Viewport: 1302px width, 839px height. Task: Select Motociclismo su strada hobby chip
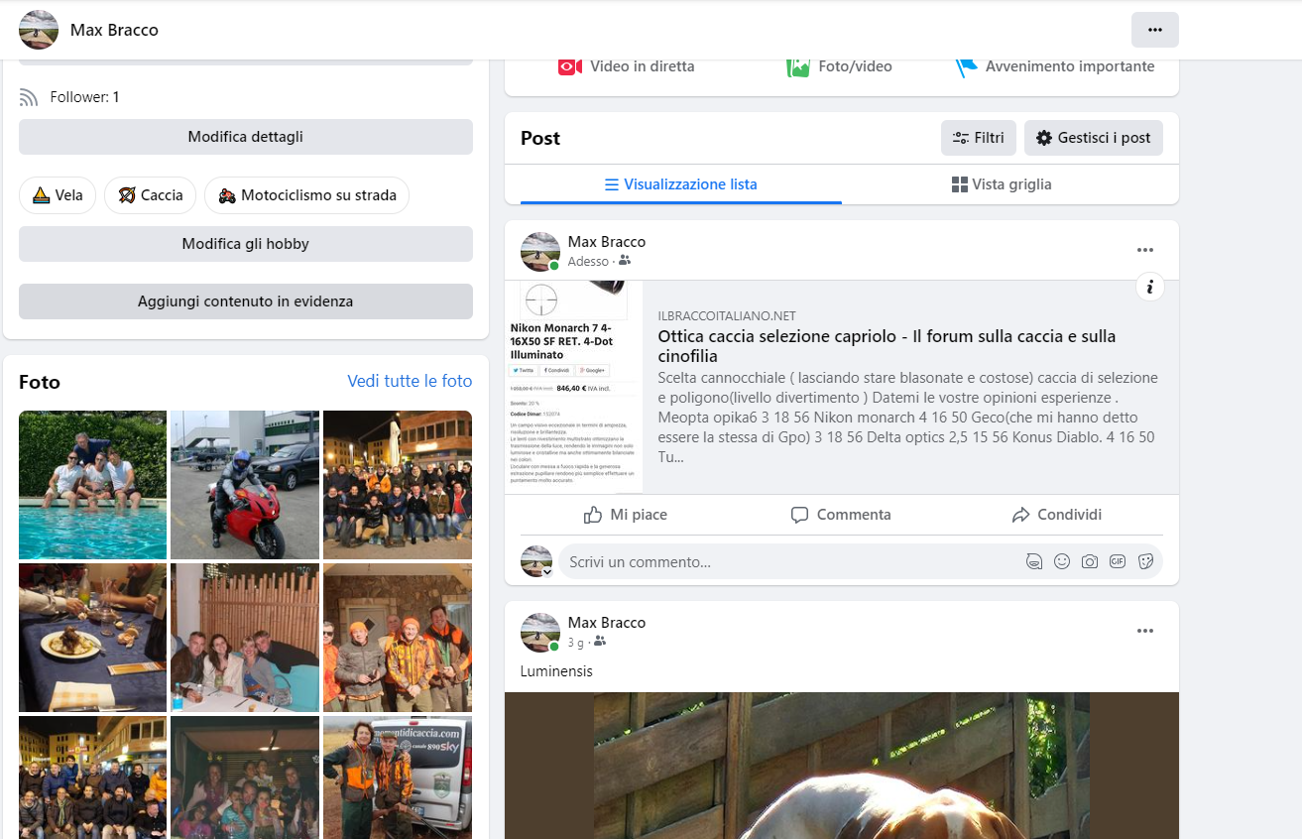click(x=306, y=195)
